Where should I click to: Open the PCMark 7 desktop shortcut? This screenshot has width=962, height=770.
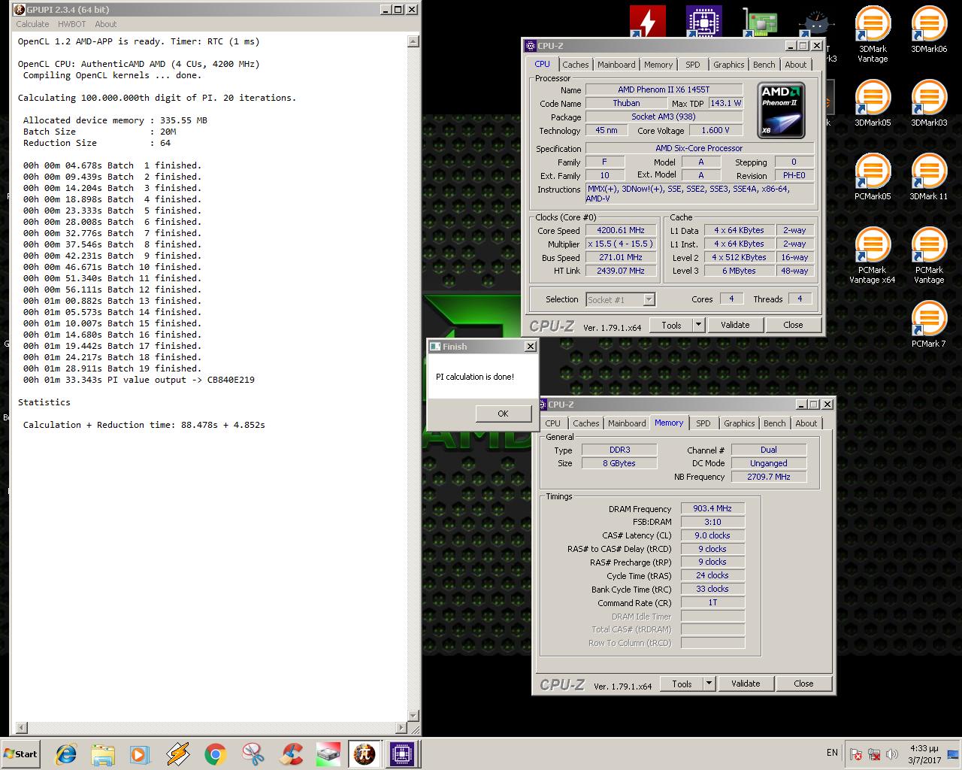pos(929,325)
